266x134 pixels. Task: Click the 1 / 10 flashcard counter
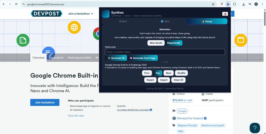(x=165, y=62)
